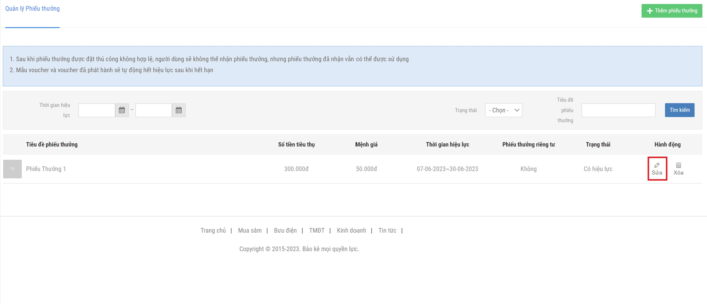Visit the Bưu điện footer link
The height and width of the screenshot is (304, 707).
coord(285,230)
